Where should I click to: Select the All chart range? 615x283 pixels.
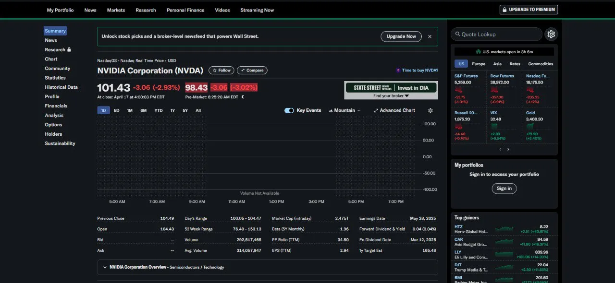tap(198, 110)
